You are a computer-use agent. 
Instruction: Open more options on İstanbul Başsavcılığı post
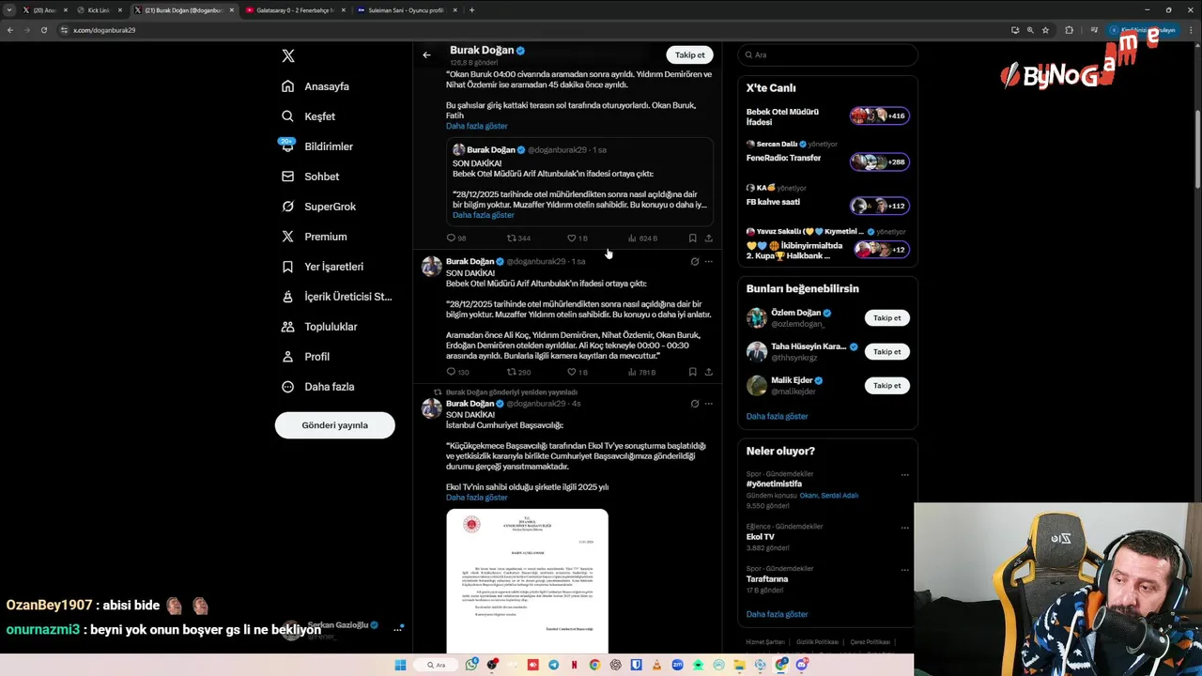(x=709, y=404)
